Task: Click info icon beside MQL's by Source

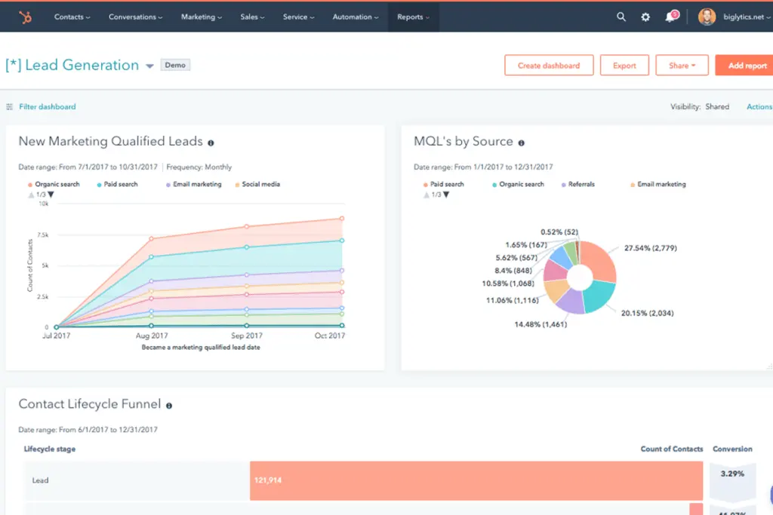Action: pyautogui.click(x=521, y=143)
